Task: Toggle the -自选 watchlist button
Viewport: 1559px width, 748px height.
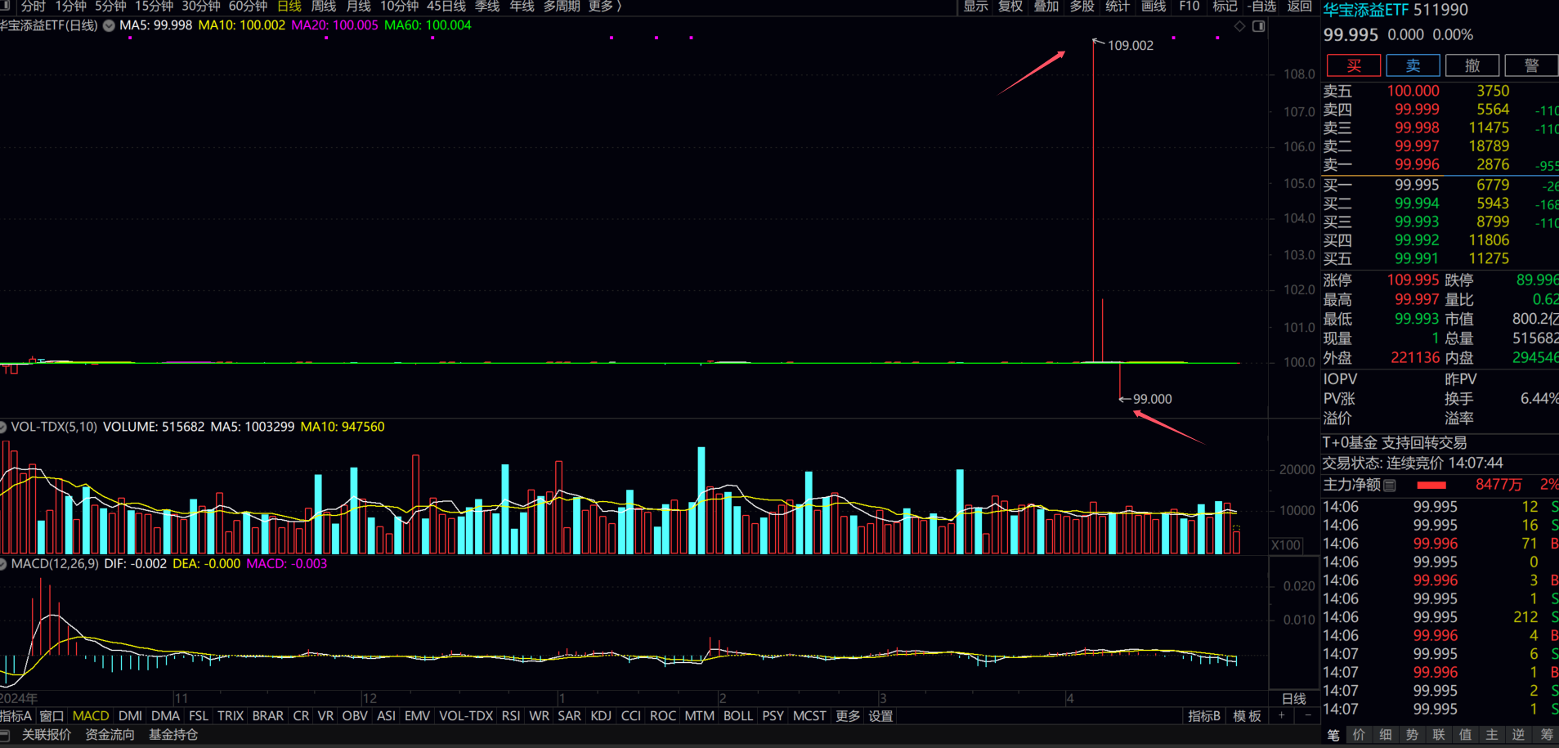Action: click(1262, 7)
